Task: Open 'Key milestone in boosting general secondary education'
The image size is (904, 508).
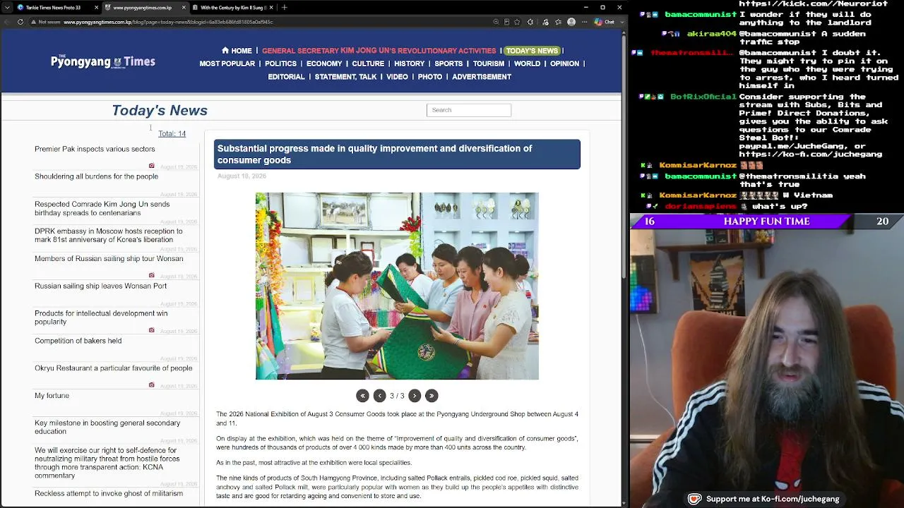Action: click(107, 427)
